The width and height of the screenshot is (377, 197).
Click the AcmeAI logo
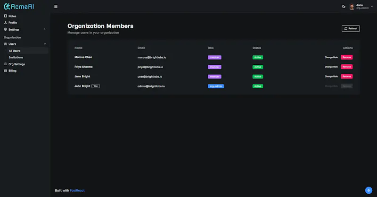tap(19, 7)
